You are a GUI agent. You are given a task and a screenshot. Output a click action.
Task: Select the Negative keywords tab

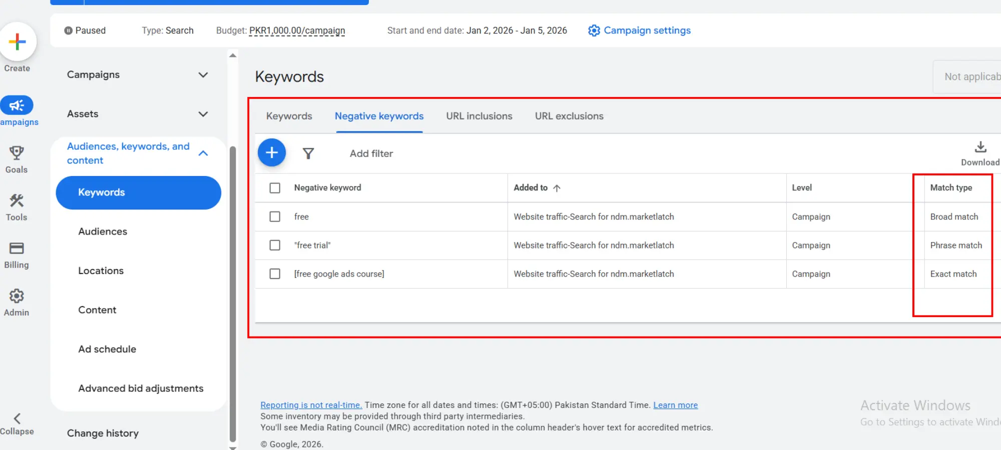pyautogui.click(x=379, y=116)
